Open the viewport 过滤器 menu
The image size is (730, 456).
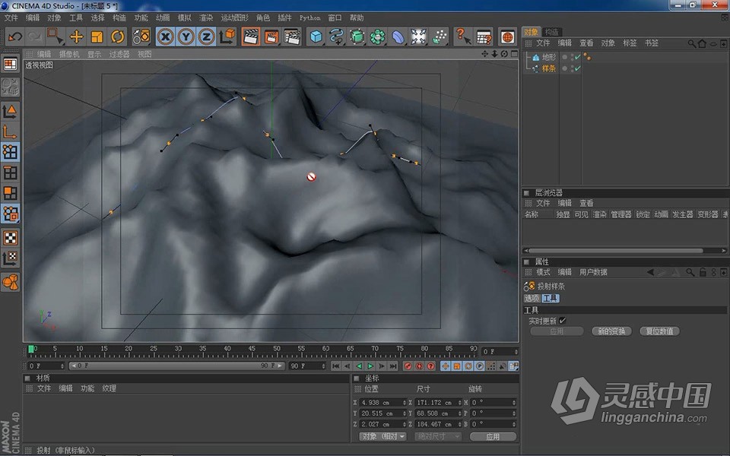pos(119,54)
